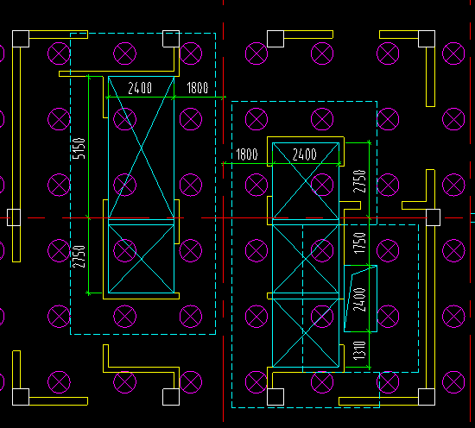Select the 5150 vertical dimension text
Image resolution: width=475 pixels, height=428 pixels.
click(79, 148)
